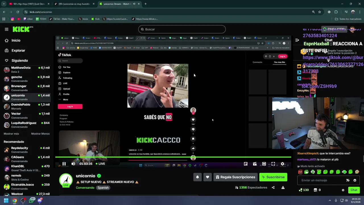This screenshot has height=205, width=364.
Task: Open LuquitaRodriguez channel in sidebar
Action: tap(27, 125)
